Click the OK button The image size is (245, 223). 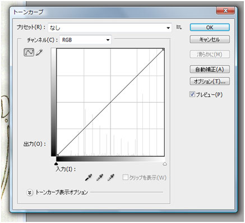point(210,27)
